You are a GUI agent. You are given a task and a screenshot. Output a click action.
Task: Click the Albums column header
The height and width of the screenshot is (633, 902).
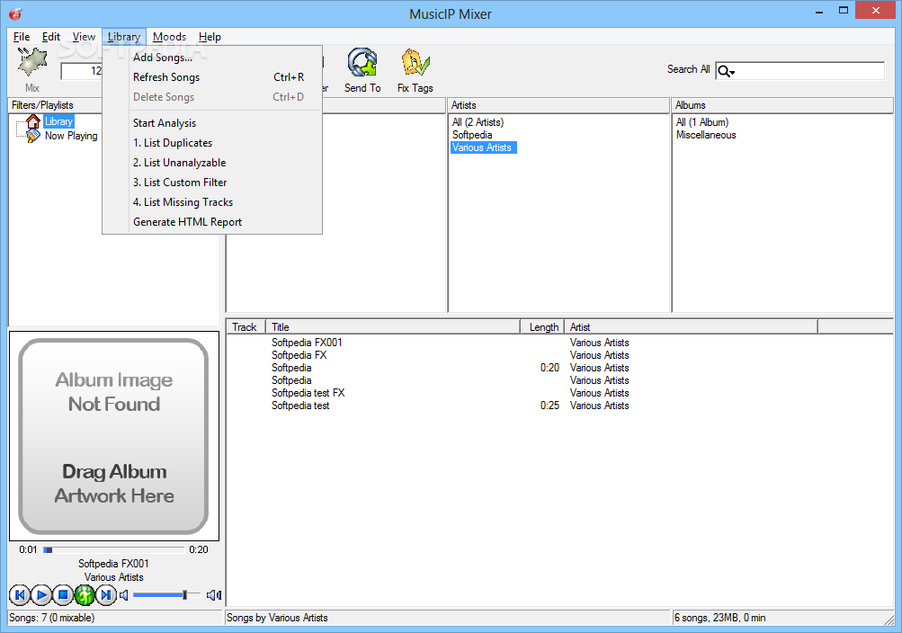pos(782,105)
